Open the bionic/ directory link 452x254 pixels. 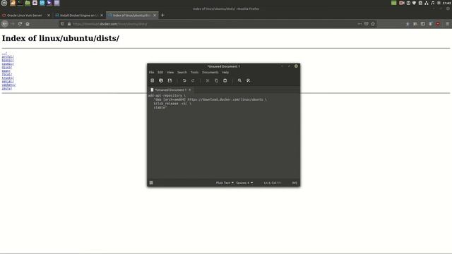tap(8, 60)
